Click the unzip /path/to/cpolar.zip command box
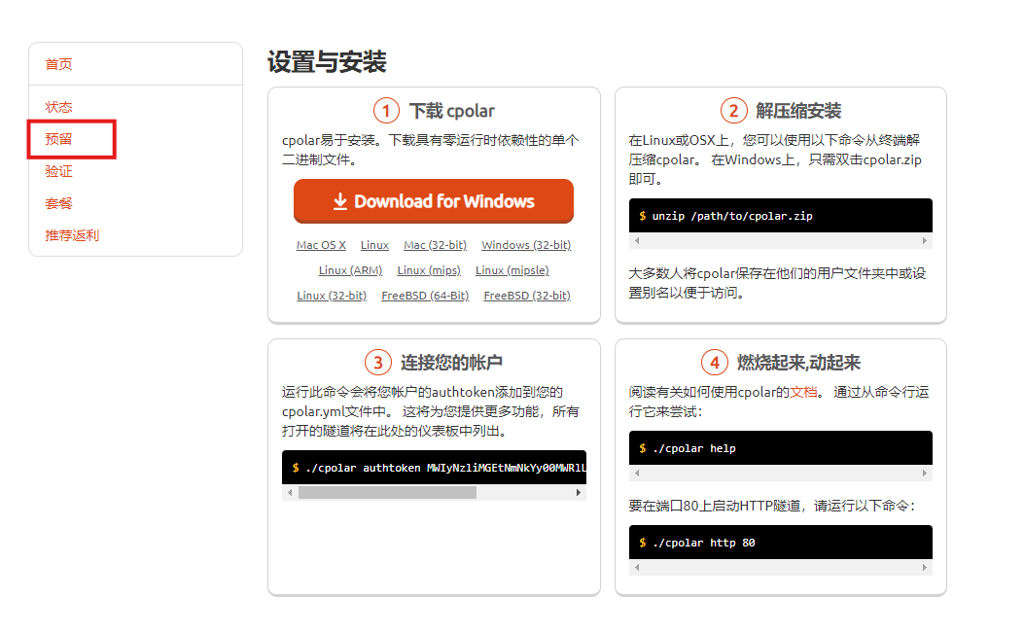The image size is (1024, 633). 781,216
